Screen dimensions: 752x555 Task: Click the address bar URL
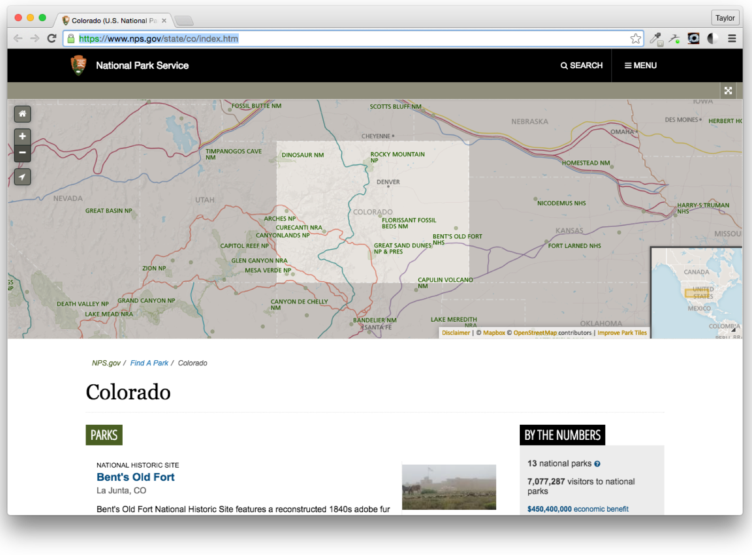click(x=158, y=39)
